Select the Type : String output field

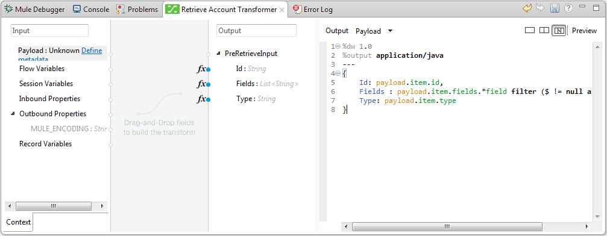coord(256,99)
